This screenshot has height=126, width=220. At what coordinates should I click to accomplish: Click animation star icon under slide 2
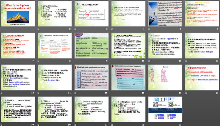38,29
